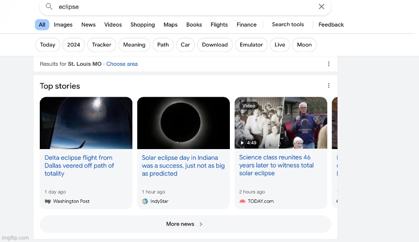Open three-dot menu beside Top stories
Viewport: 419px width, 242px height.
(x=328, y=86)
